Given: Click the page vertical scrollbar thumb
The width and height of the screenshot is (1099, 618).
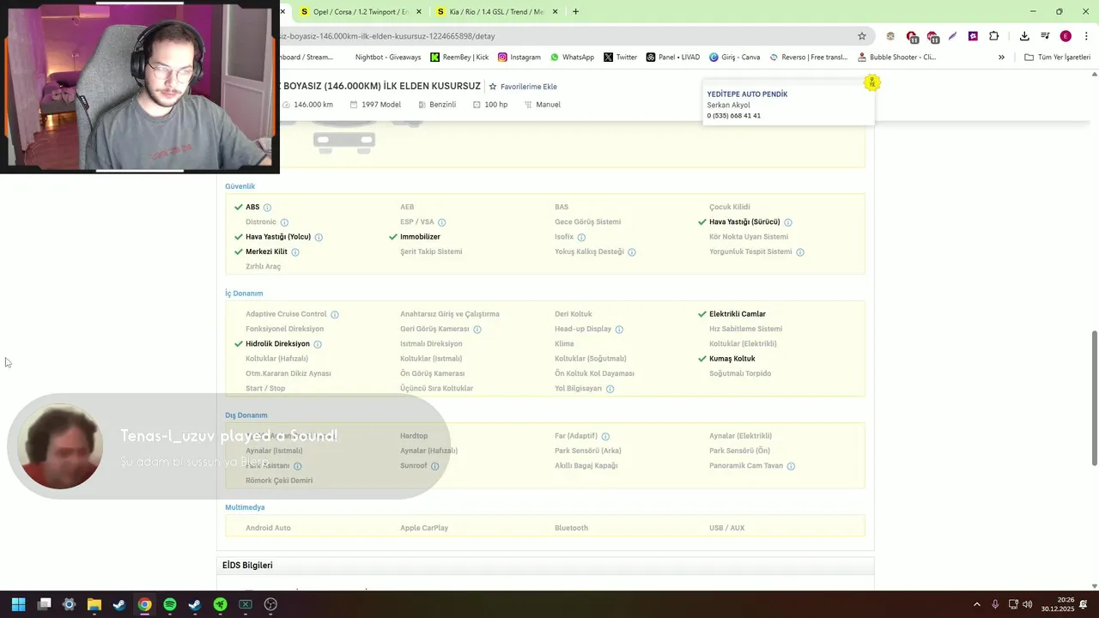Looking at the screenshot, I should tap(1094, 398).
